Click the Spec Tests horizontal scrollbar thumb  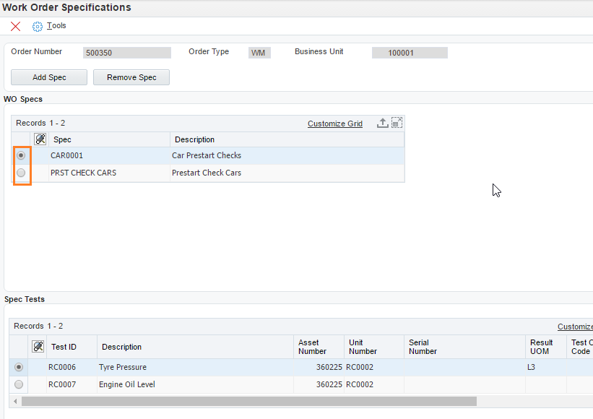pos(248,401)
